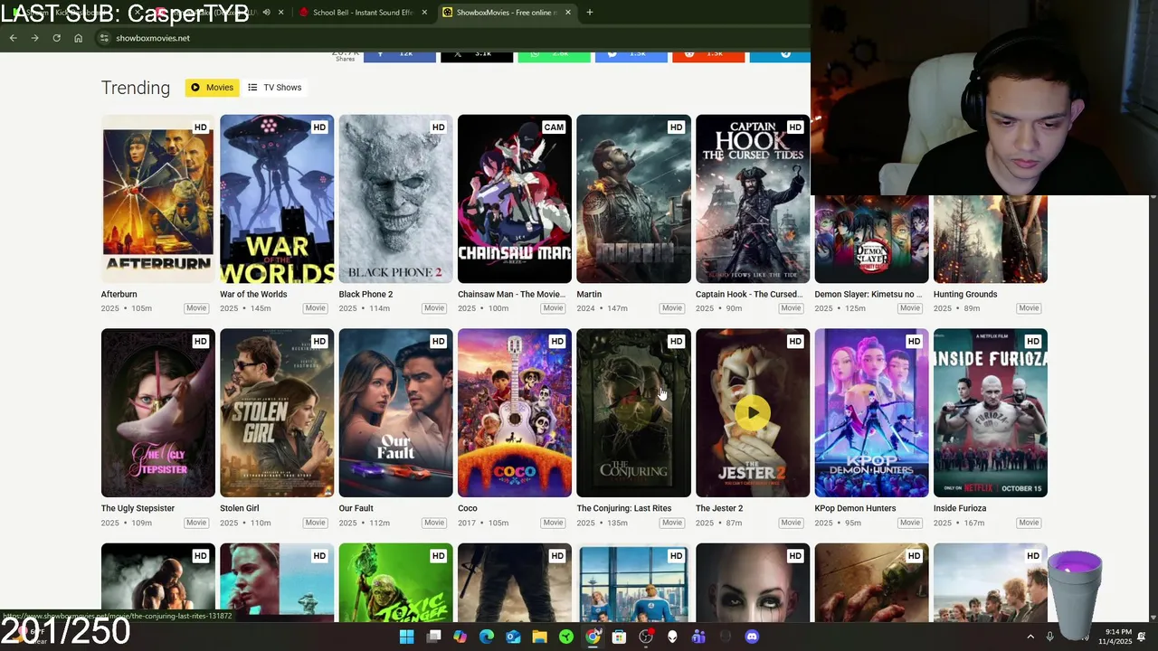The height and width of the screenshot is (651, 1158).
Task: Open OBS Studio from the taskbar
Action: pyautogui.click(x=646, y=637)
